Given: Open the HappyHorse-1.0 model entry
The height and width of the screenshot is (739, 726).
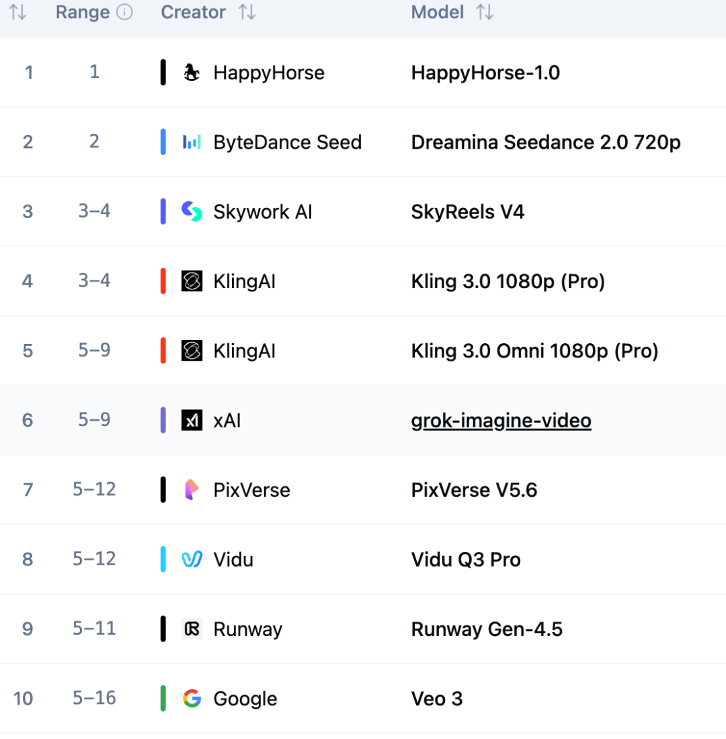Looking at the screenshot, I should (x=485, y=73).
